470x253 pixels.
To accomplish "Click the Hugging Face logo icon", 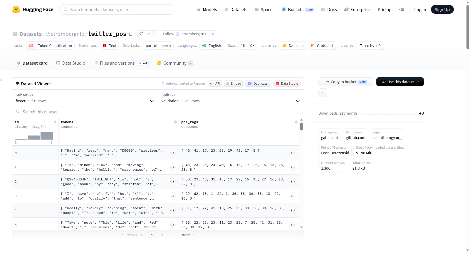I will [x=16, y=9].
